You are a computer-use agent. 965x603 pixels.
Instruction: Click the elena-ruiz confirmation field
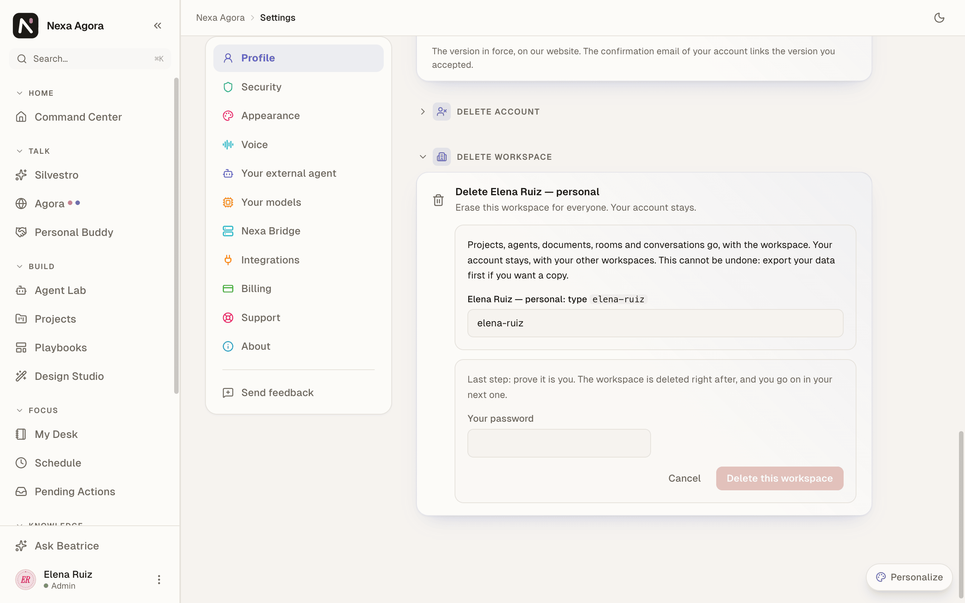pos(655,323)
